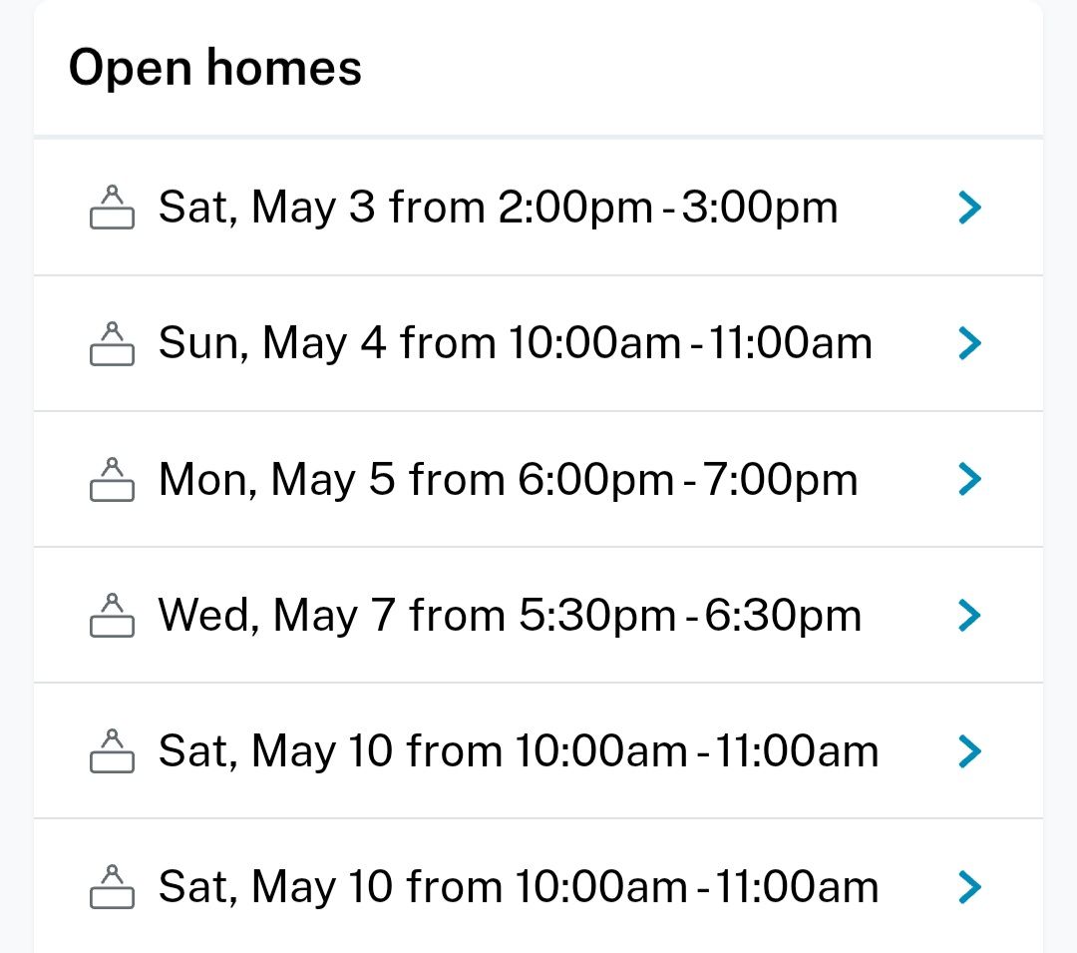Select the Sun, May 4 open home text
The width and height of the screenshot is (1077, 953).
point(515,343)
